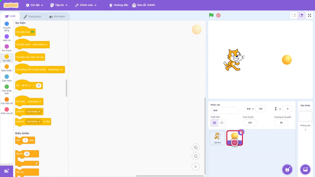315x177 pixels.
Task: Open the Hướng dẫn tutorials
Action: (119, 5)
